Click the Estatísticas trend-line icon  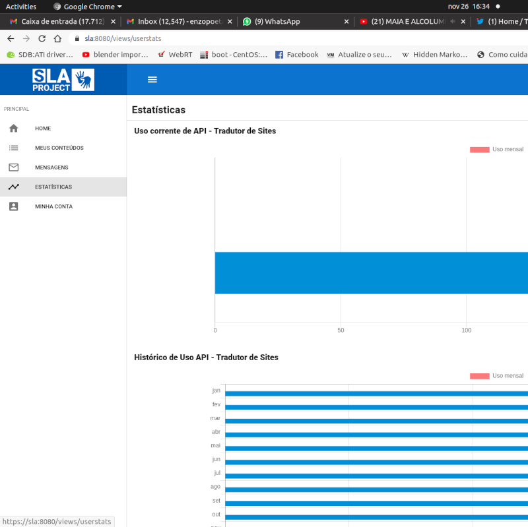[14, 187]
